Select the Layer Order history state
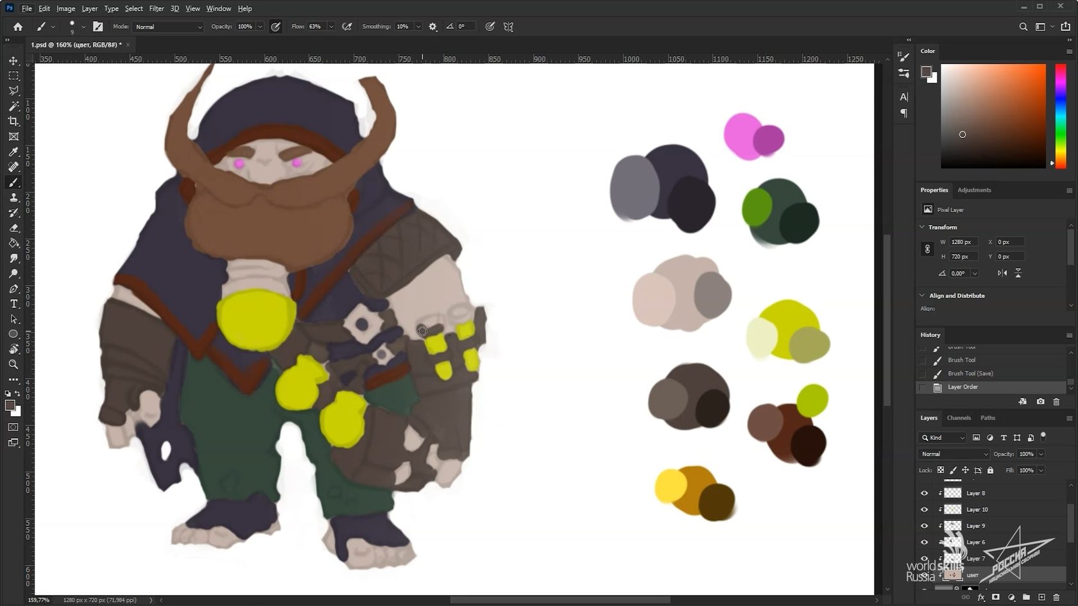The height and width of the screenshot is (606, 1078). 991,387
